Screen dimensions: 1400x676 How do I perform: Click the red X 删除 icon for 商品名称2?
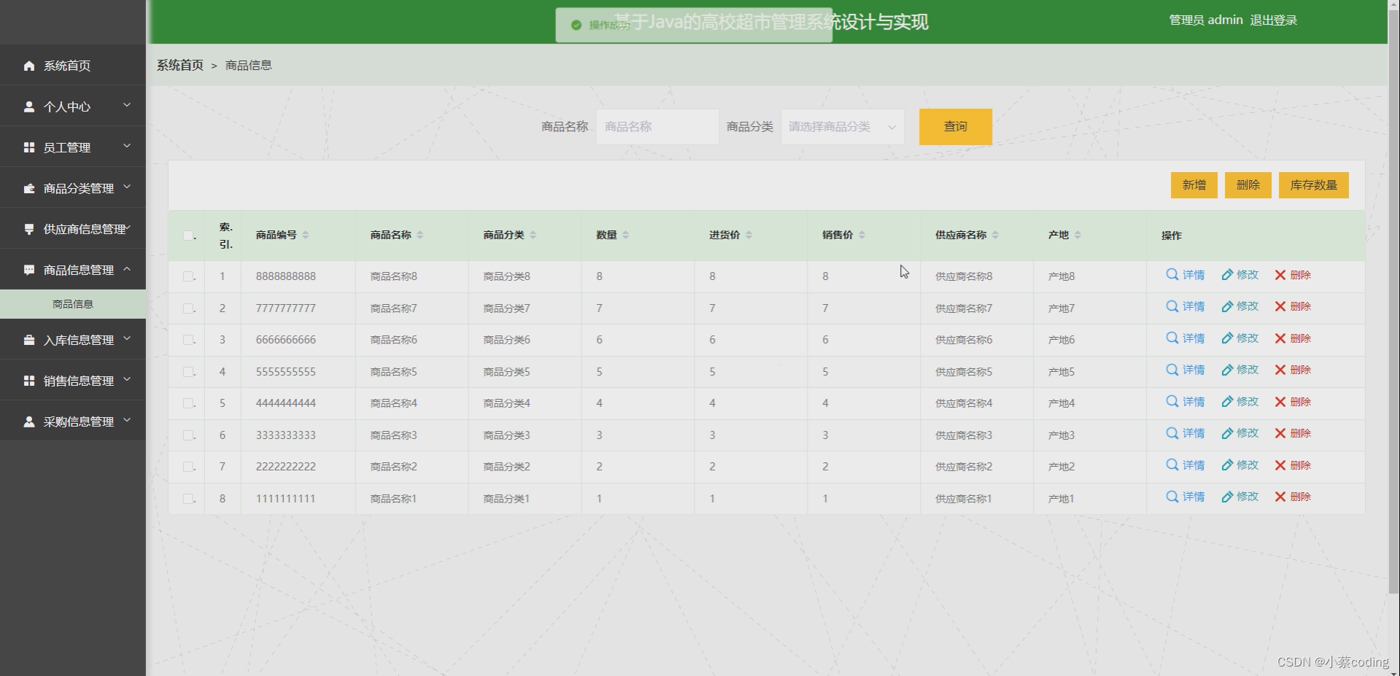[1280, 465]
